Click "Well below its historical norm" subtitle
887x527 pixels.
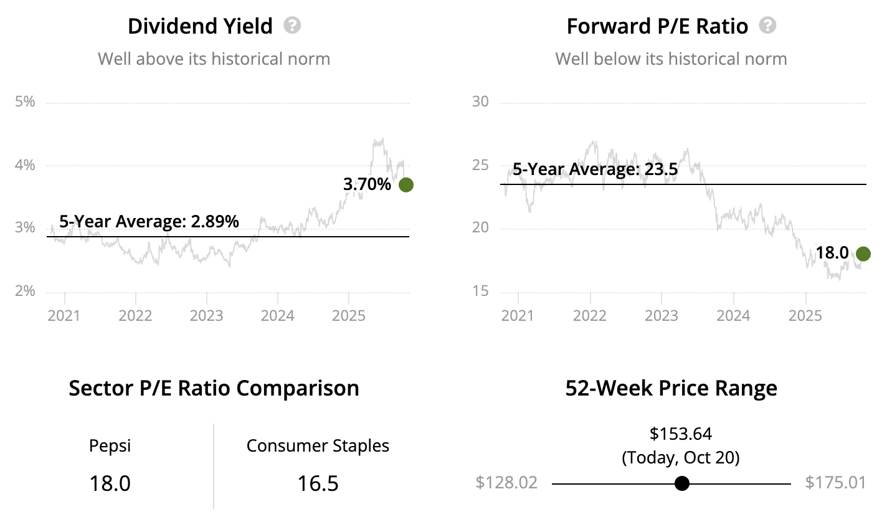point(671,59)
